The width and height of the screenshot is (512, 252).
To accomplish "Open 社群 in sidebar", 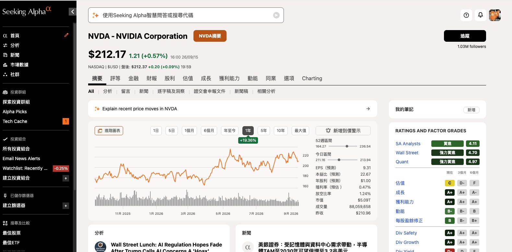I will (15, 74).
